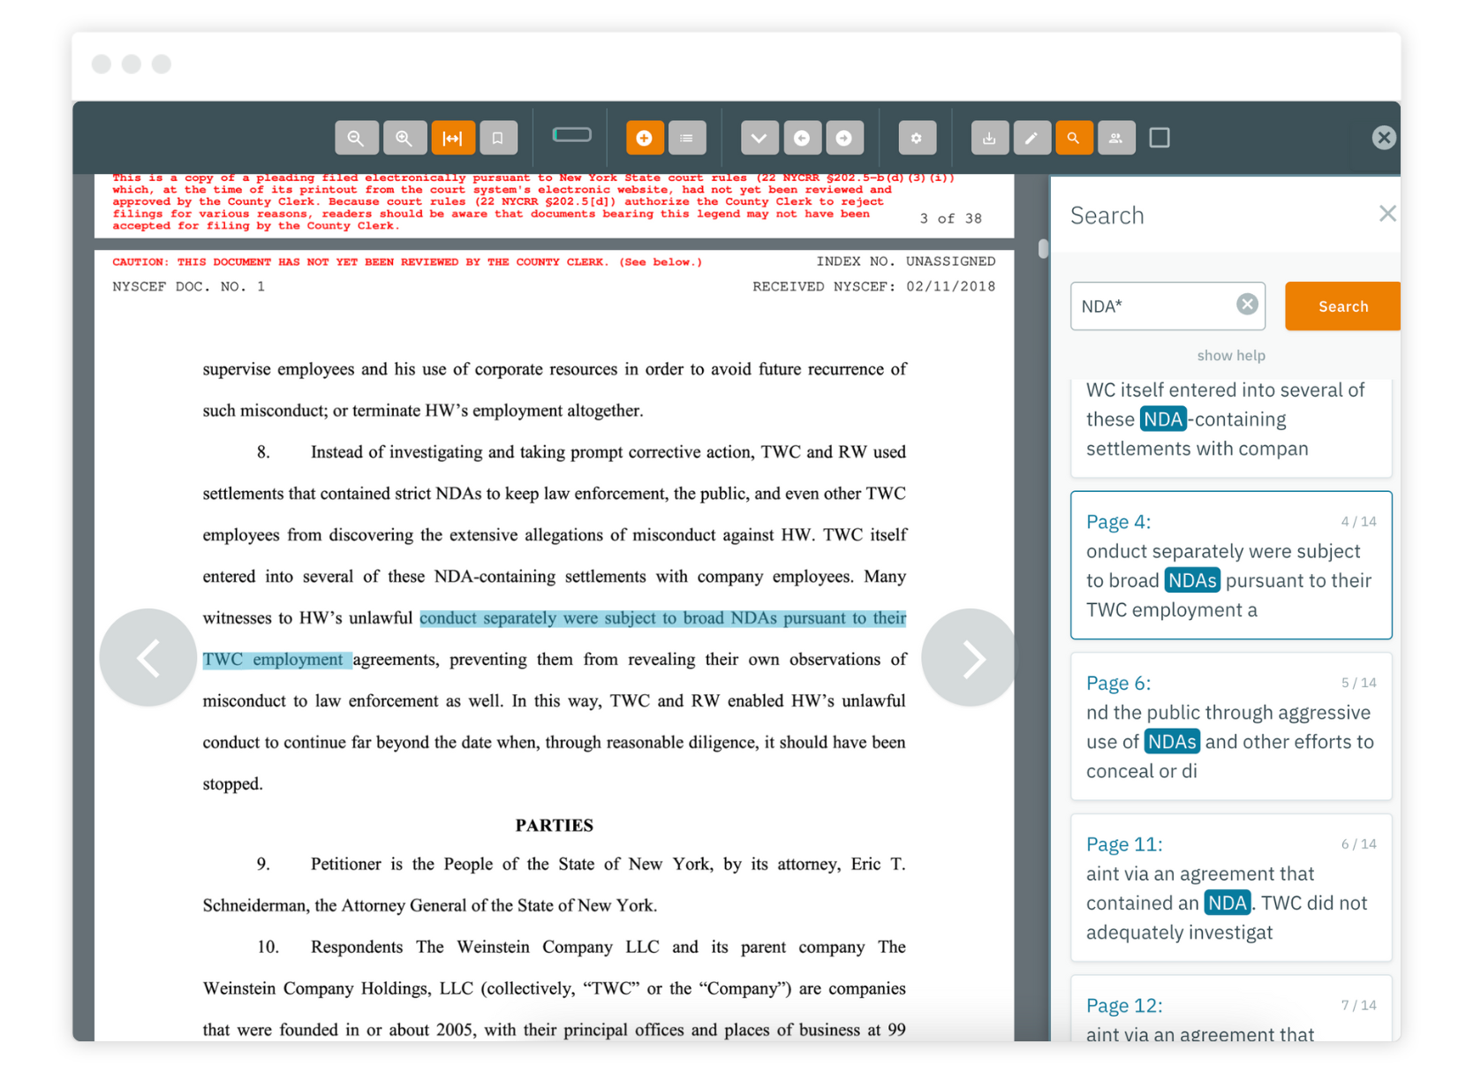The image size is (1473, 1074).
Task: Toggle the switch control in the toolbar
Action: pyautogui.click(x=571, y=134)
